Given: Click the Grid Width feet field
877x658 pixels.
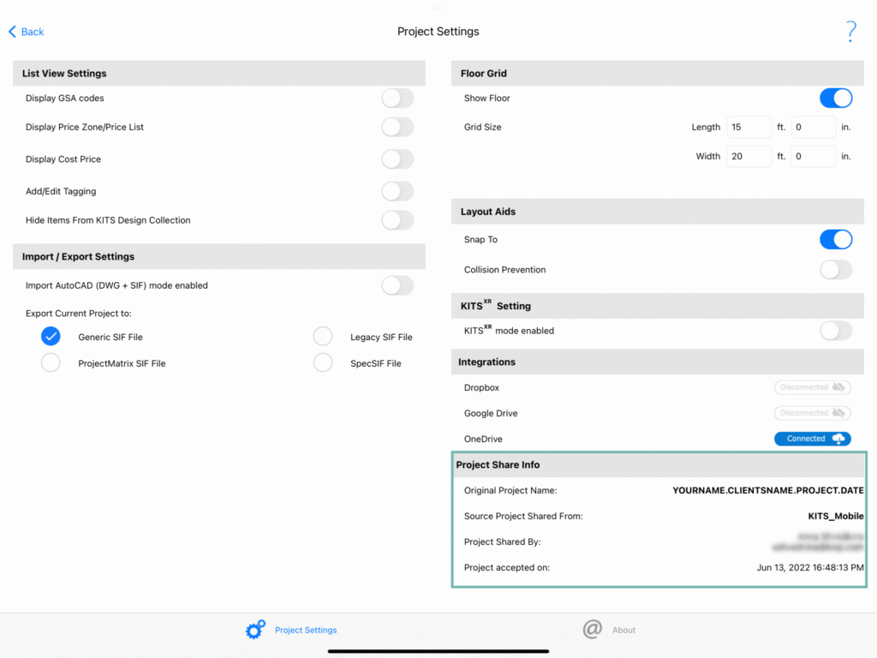Looking at the screenshot, I should 749,156.
